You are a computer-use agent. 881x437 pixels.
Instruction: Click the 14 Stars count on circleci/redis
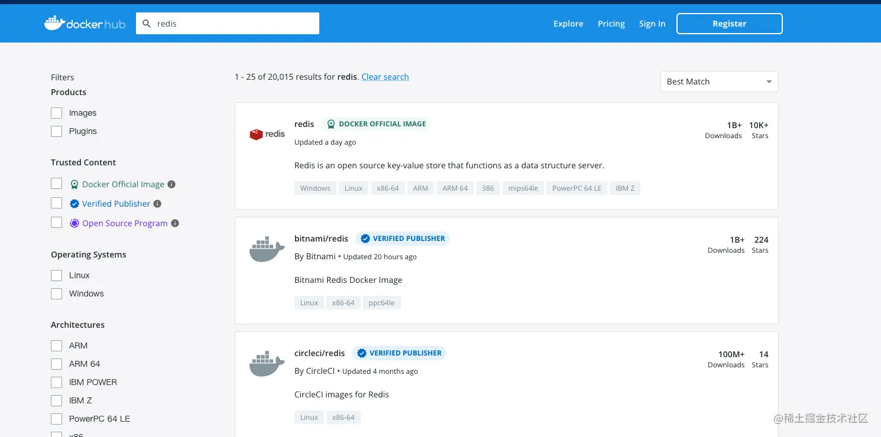(x=760, y=359)
